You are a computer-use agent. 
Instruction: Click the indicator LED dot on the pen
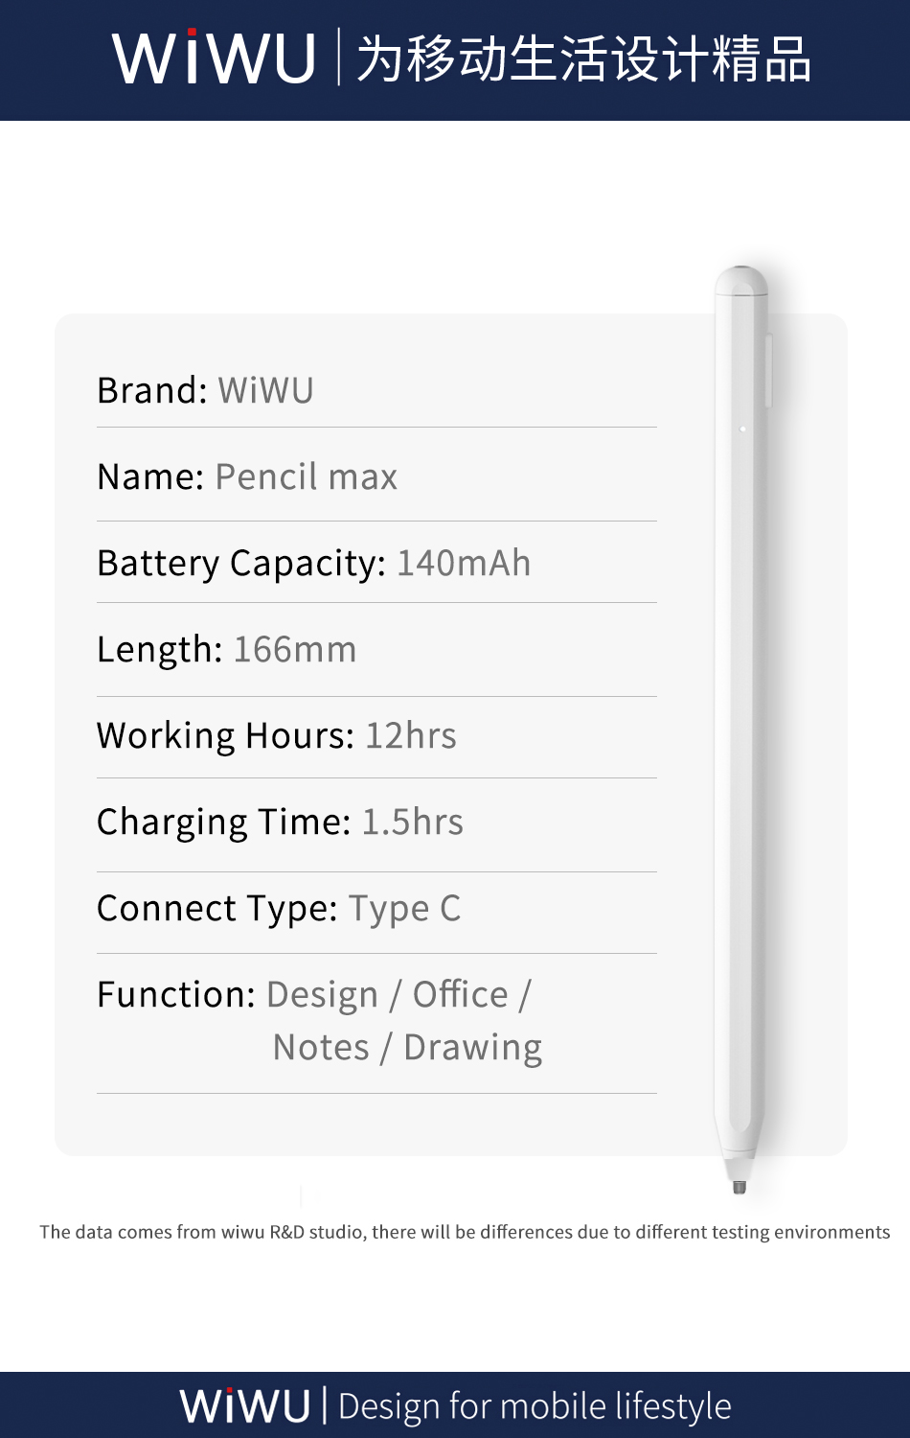click(x=742, y=429)
